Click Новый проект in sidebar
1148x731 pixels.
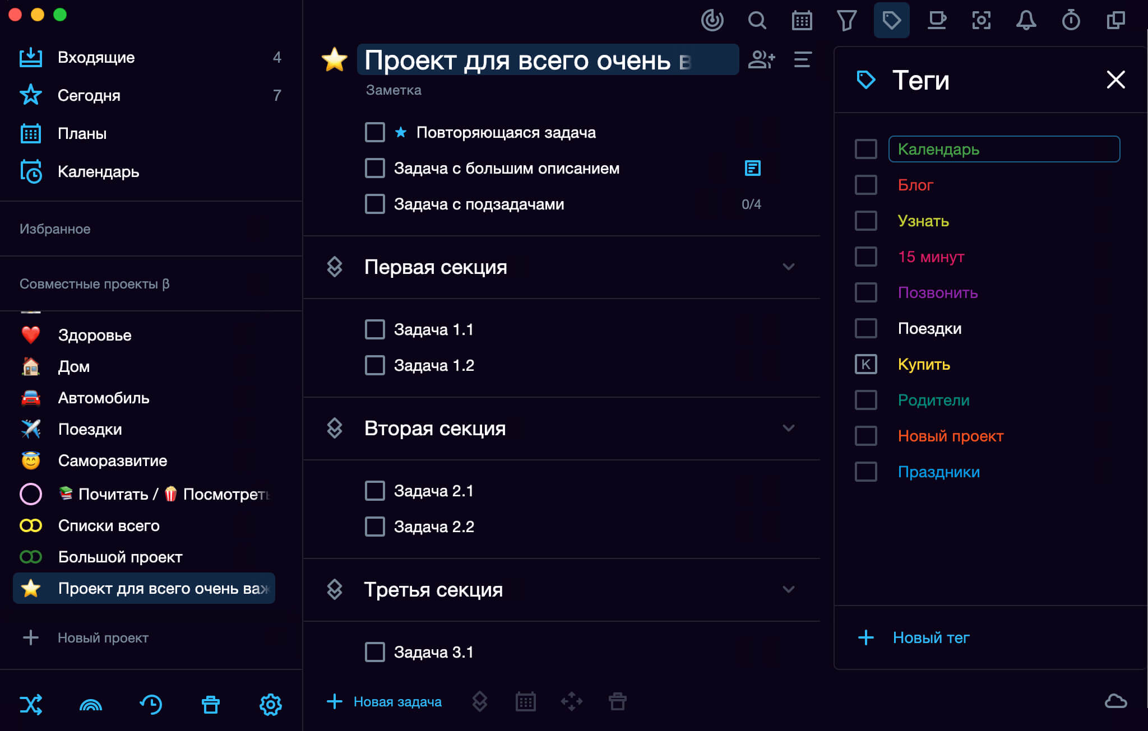tap(103, 637)
